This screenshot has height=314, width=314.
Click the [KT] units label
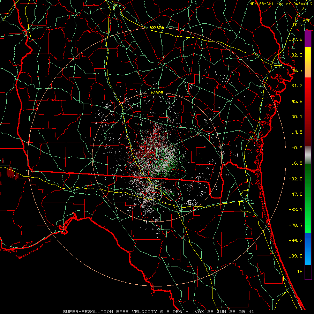[298, 24]
